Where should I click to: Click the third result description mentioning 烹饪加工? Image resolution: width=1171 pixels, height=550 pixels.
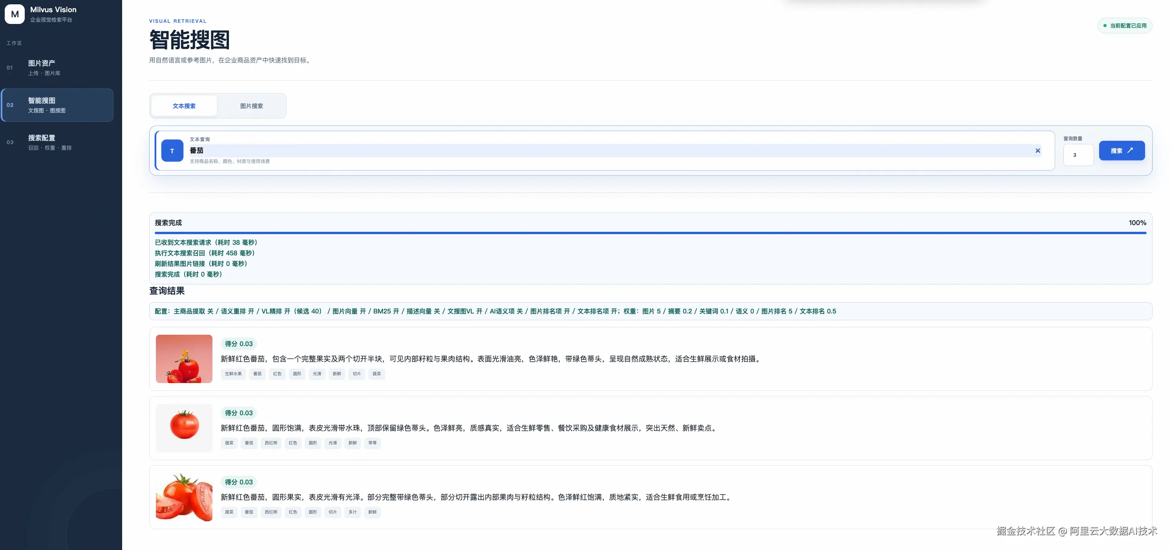click(477, 497)
